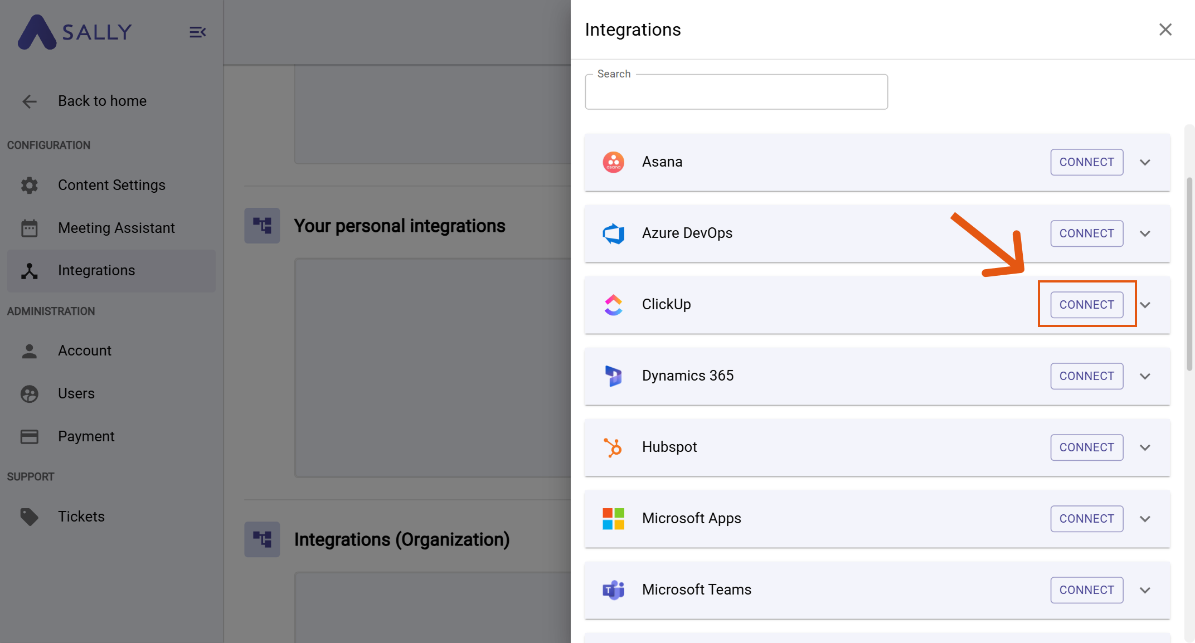Click the Tickets tag icon
Screen dimensions: 1195x643
[x=30, y=517]
